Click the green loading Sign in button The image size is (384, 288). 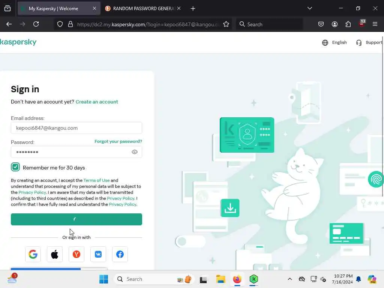pyautogui.click(x=76, y=219)
